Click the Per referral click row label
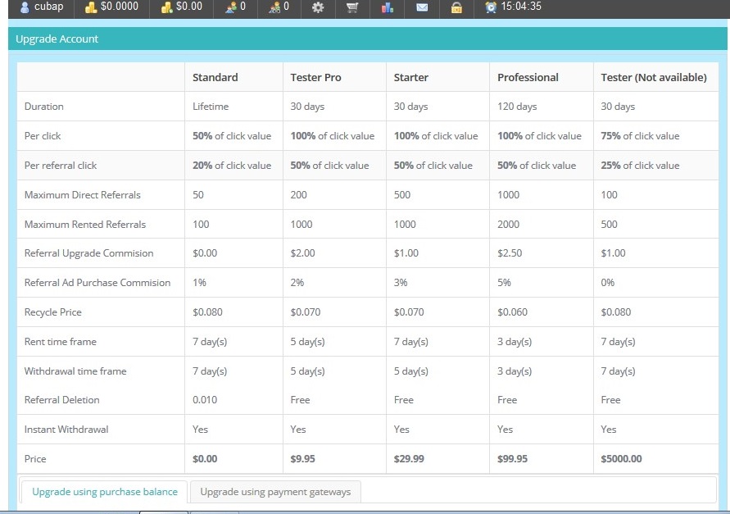 coord(61,166)
